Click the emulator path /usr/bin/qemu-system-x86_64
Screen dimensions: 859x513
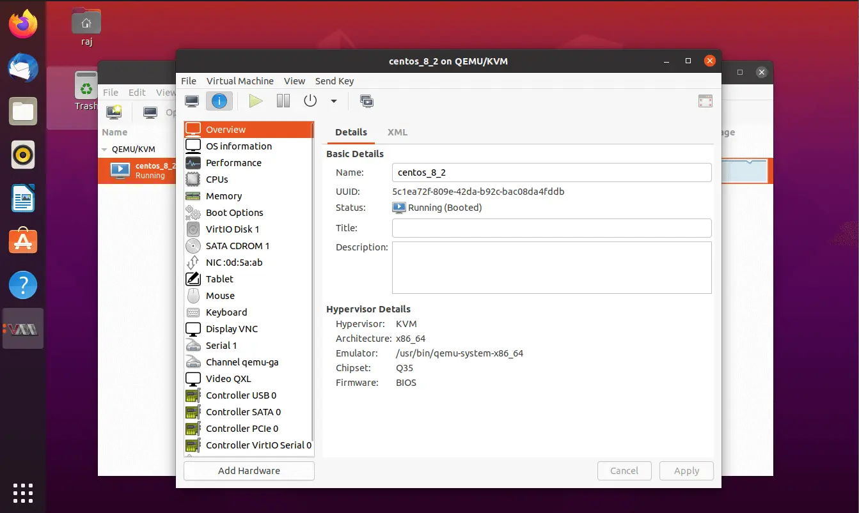coord(460,353)
